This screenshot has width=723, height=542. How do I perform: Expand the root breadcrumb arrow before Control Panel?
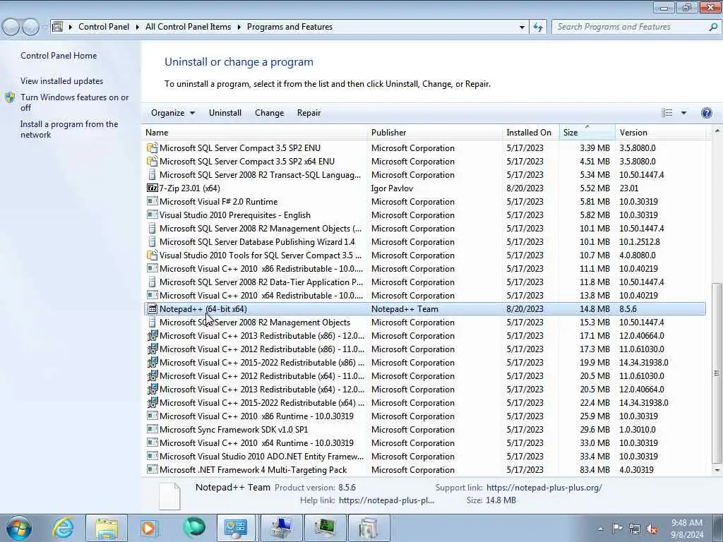[71, 27]
